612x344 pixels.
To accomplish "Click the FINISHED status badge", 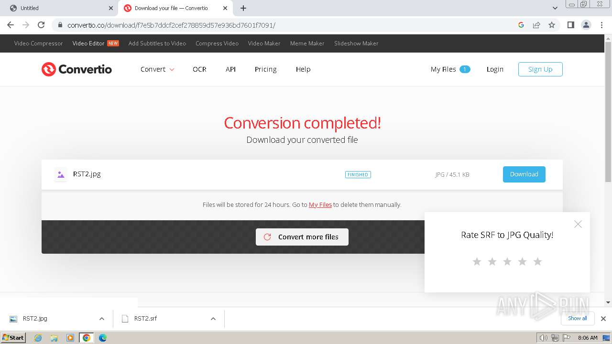I will point(358,175).
